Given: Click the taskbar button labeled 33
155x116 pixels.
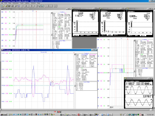Looking at the screenshot, I should click(92, 114).
